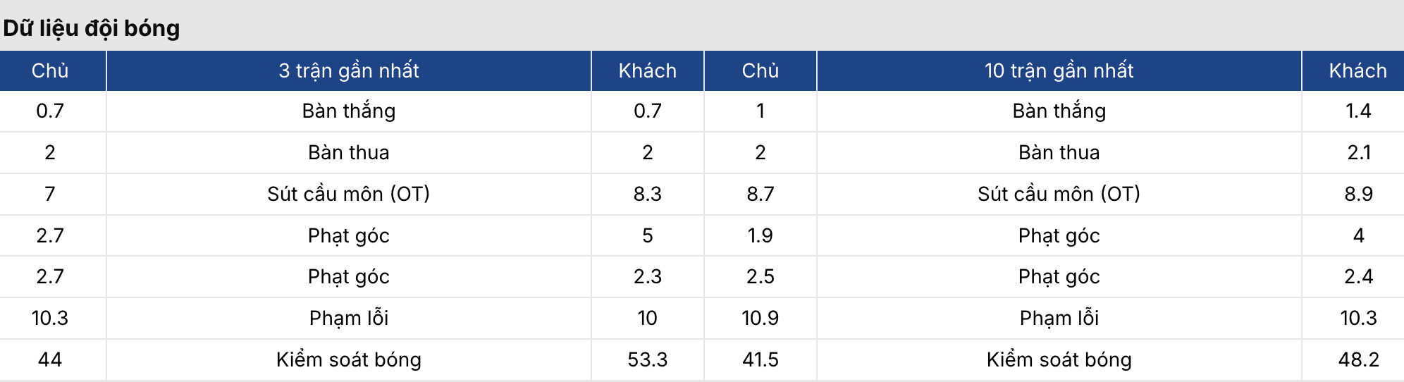Select the 2.1 goals conceded value
Viewport: 1404px width, 382px height.
pos(1358,152)
